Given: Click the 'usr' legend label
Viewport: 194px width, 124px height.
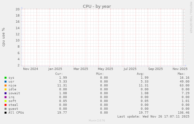Looking at the screenshot, I should coord(11,82).
